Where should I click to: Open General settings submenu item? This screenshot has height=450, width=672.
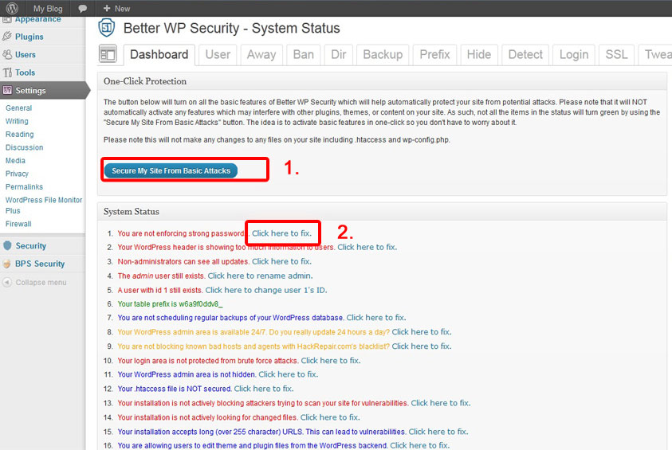[18, 108]
